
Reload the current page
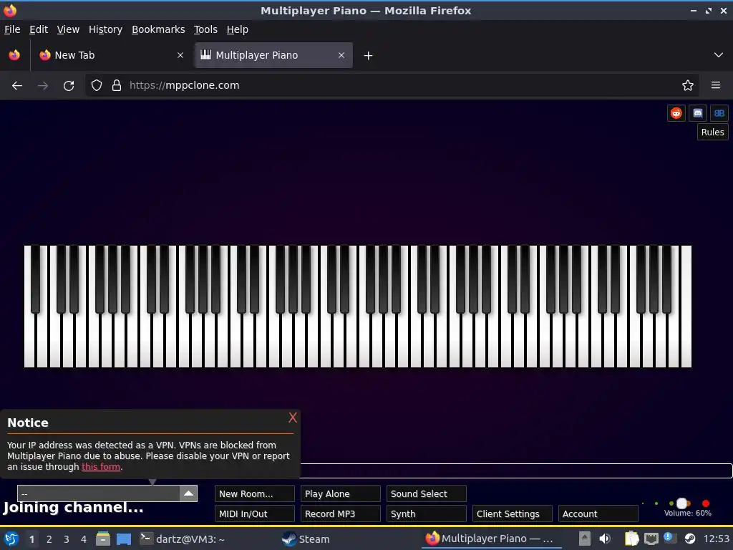(x=69, y=86)
